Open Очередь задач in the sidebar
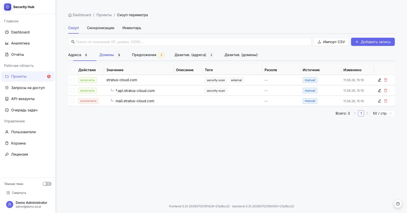The width and height of the screenshot is (407, 213). click(28, 110)
